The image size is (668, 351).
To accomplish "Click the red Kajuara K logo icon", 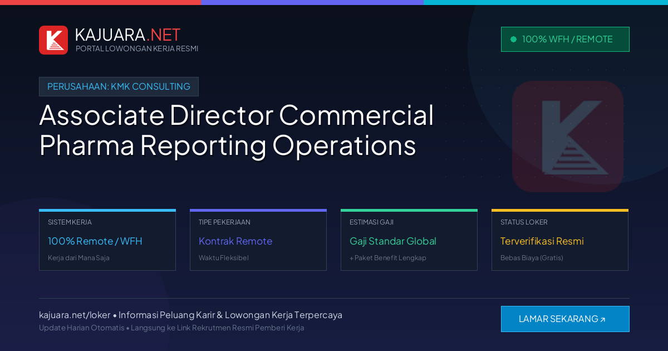I will tap(53, 40).
